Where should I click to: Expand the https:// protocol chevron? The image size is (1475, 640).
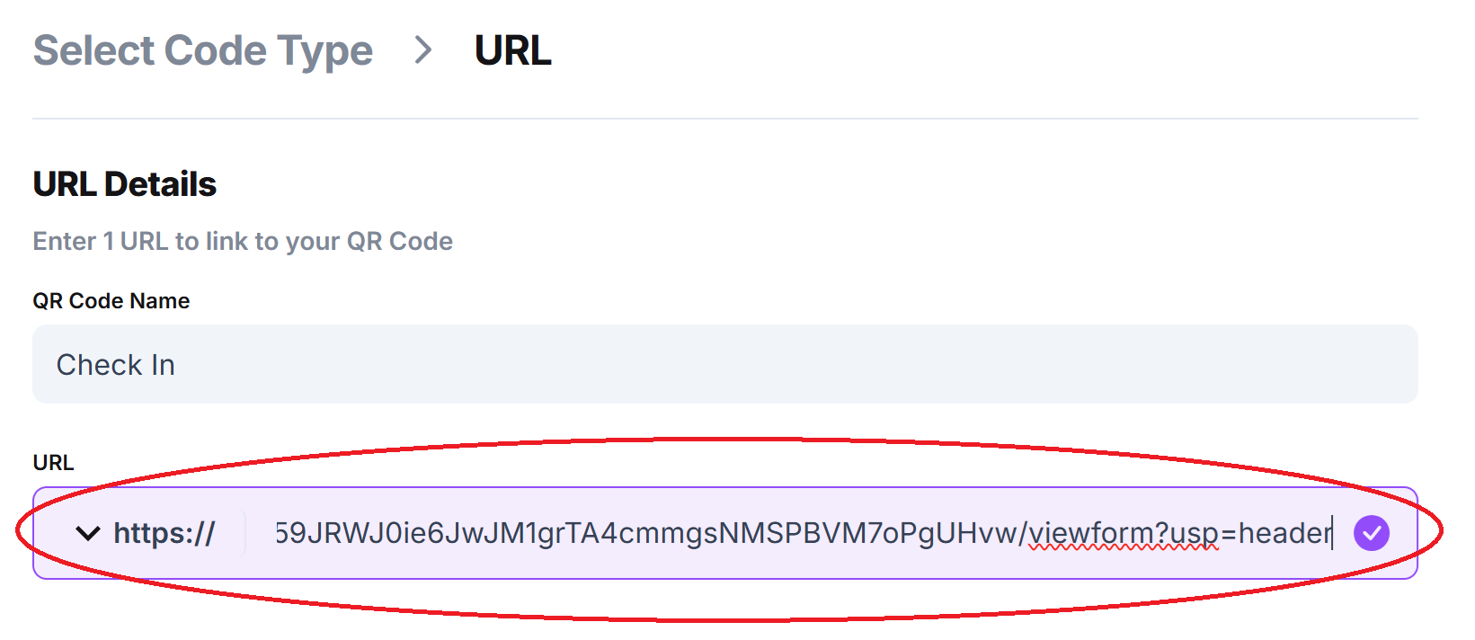coord(88,534)
